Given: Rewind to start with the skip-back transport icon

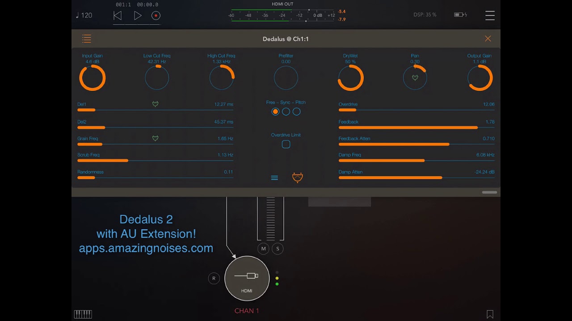Looking at the screenshot, I should coord(118,16).
